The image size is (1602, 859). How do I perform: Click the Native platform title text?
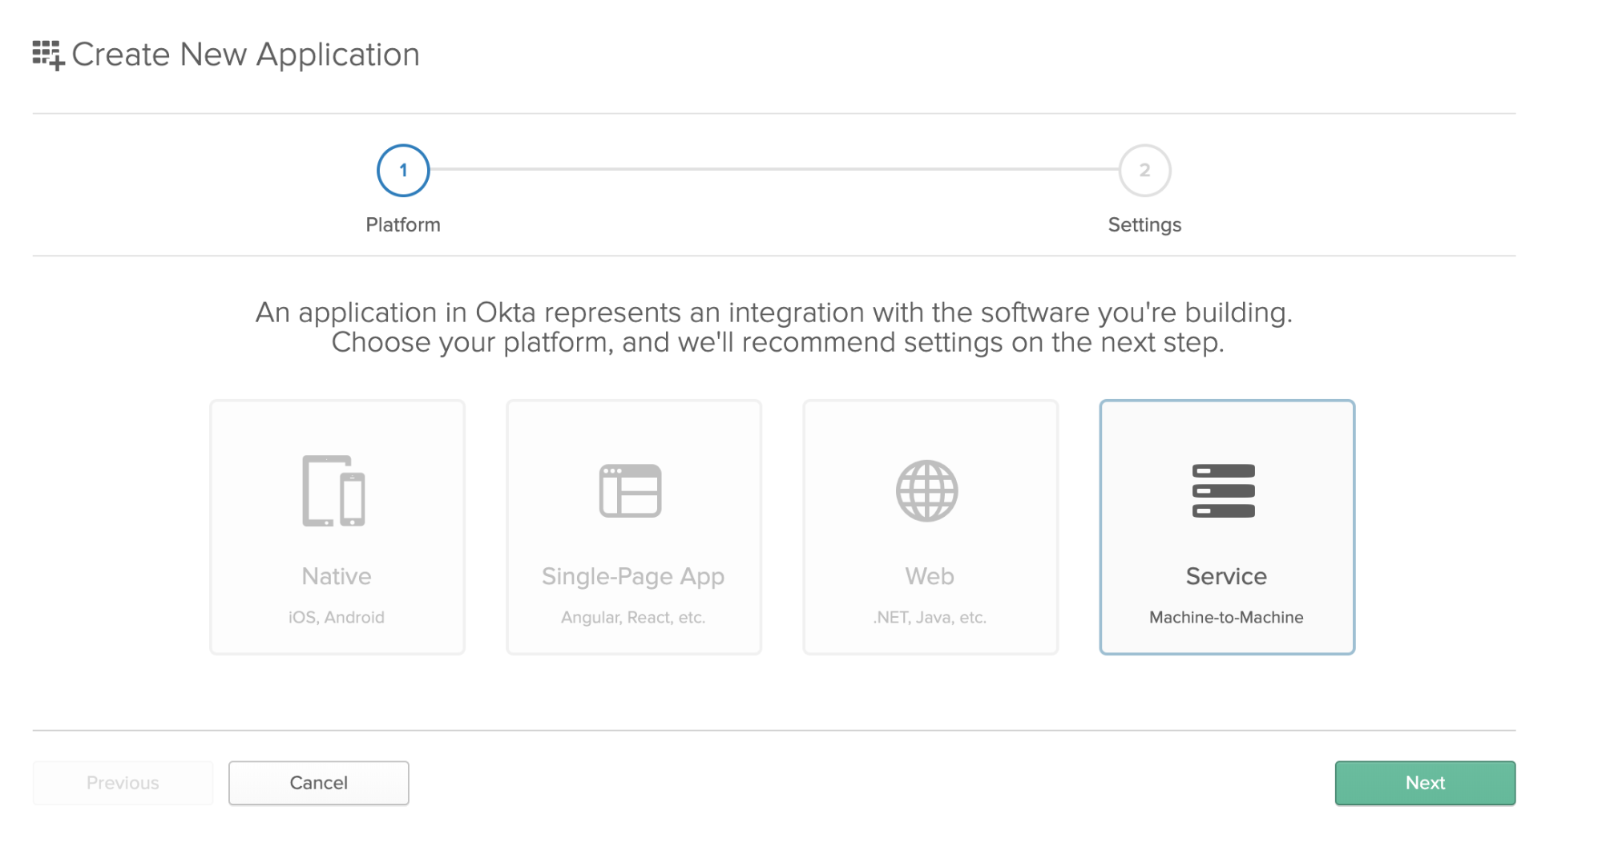(x=337, y=576)
